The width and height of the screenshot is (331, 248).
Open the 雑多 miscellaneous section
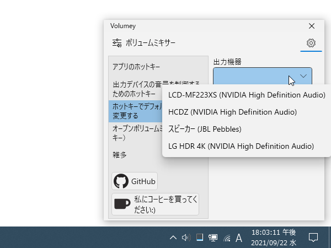tap(136, 155)
